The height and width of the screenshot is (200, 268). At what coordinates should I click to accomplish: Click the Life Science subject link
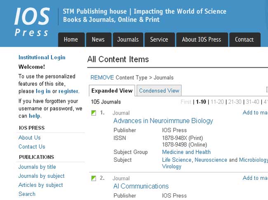(x=176, y=160)
